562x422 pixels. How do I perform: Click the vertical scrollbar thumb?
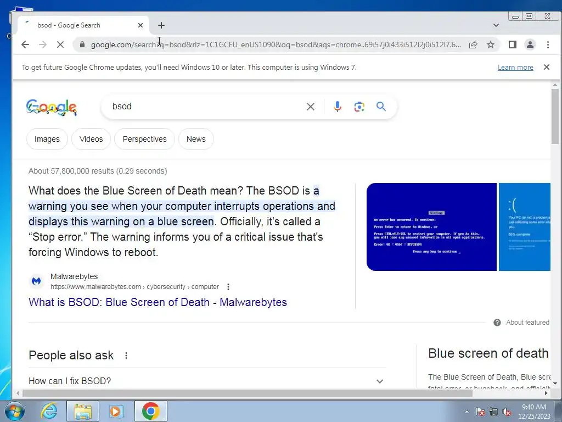coord(555,116)
